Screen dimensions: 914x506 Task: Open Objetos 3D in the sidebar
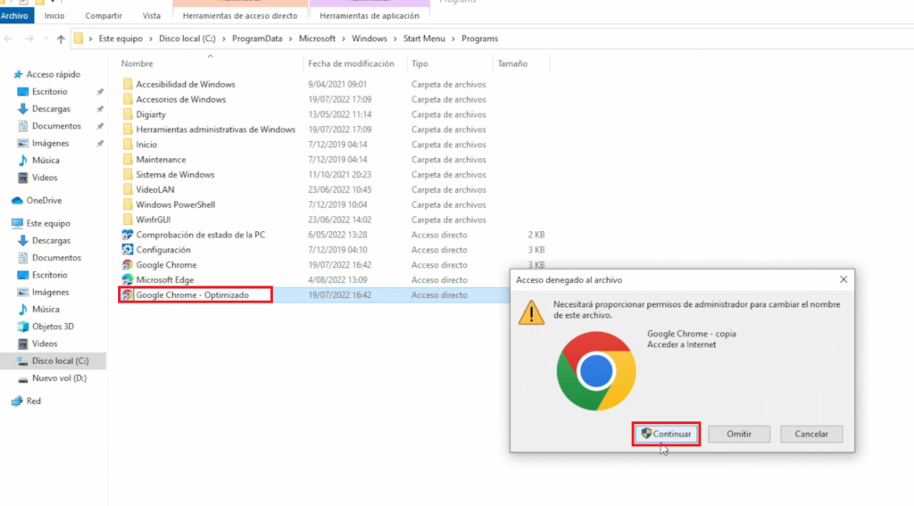(x=53, y=327)
